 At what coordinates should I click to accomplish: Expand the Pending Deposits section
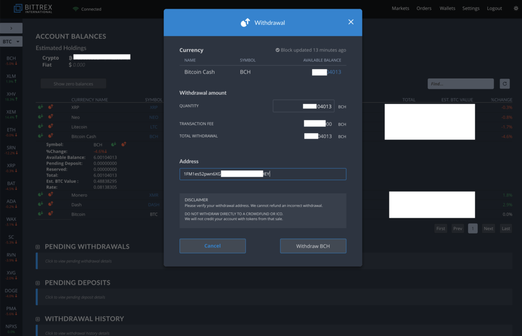(38, 283)
